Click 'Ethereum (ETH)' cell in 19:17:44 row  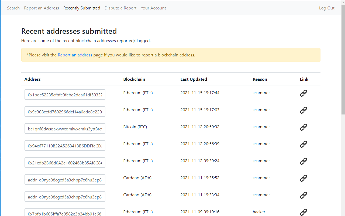138,93
